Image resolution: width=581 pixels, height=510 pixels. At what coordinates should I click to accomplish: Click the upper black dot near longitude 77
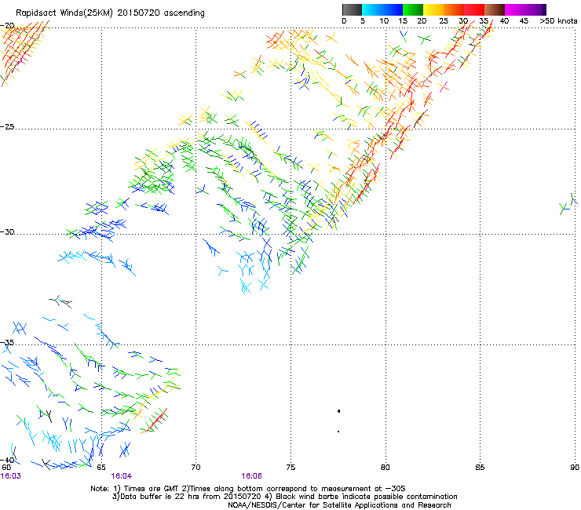point(338,410)
